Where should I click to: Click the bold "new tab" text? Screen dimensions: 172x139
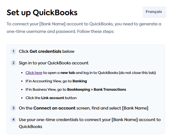click(x=68, y=73)
